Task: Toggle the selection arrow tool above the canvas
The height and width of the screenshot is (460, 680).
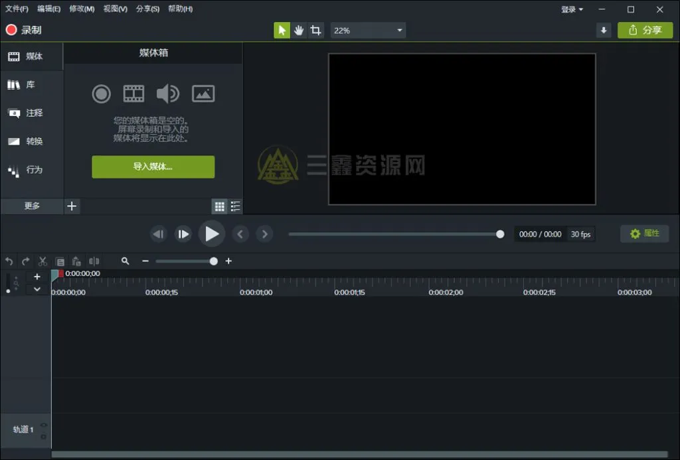Action: 282,30
